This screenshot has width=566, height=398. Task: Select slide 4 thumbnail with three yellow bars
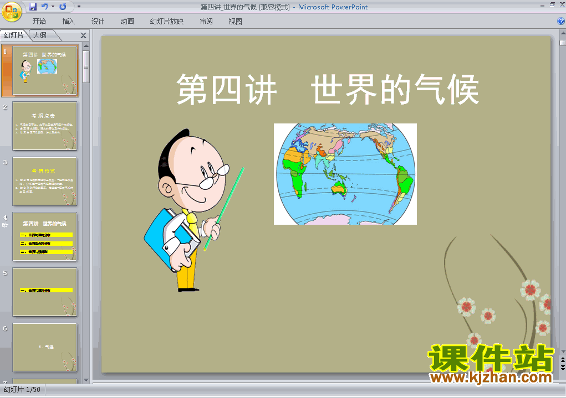[45, 236]
